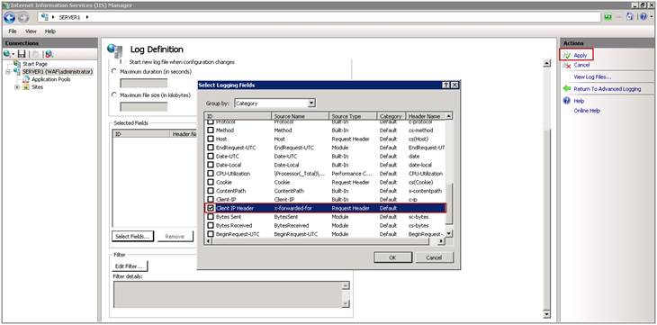The image size is (657, 325).
Task: Click OK in Select Logging Fields dialog
Action: 392,257
